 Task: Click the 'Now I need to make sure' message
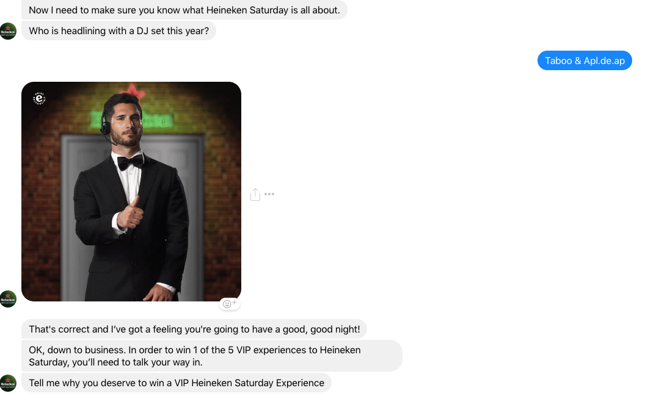(x=184, y=10)
